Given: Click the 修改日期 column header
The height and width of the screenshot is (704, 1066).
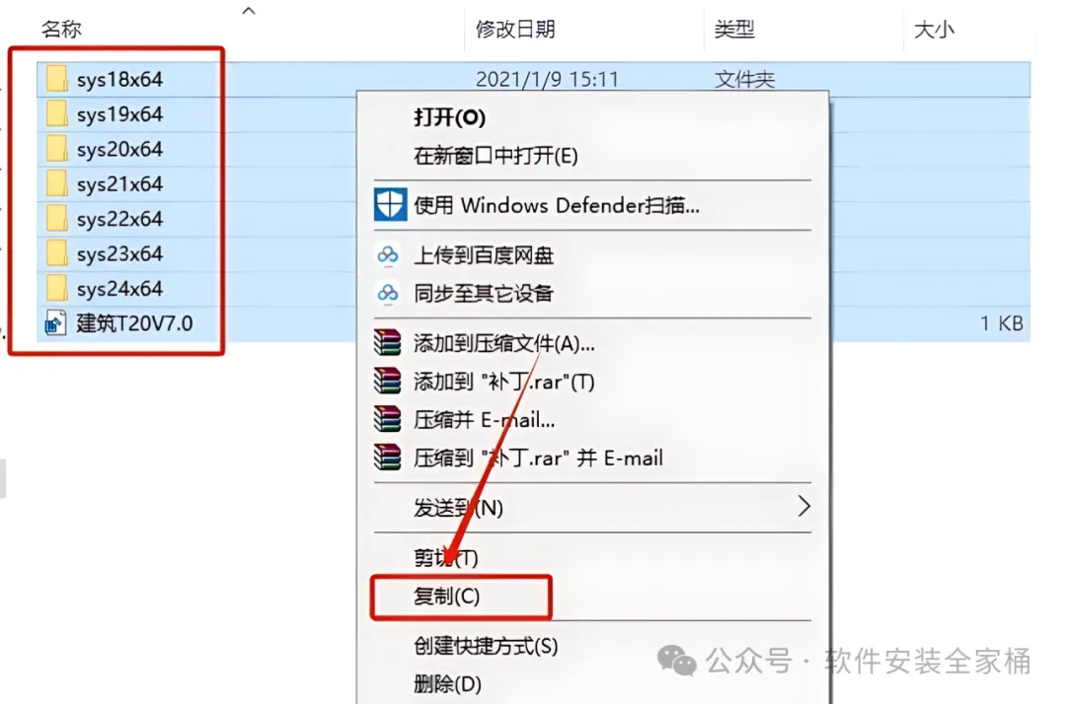Looking at the screenshot, I should (514, 30).
